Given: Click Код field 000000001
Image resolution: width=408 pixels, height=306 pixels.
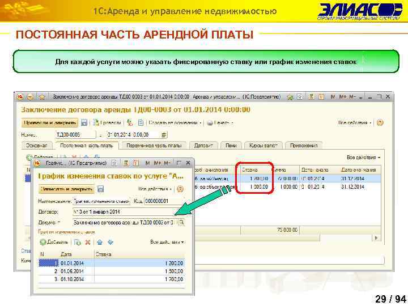Looking at the screenshot, I should coord(164,201).
